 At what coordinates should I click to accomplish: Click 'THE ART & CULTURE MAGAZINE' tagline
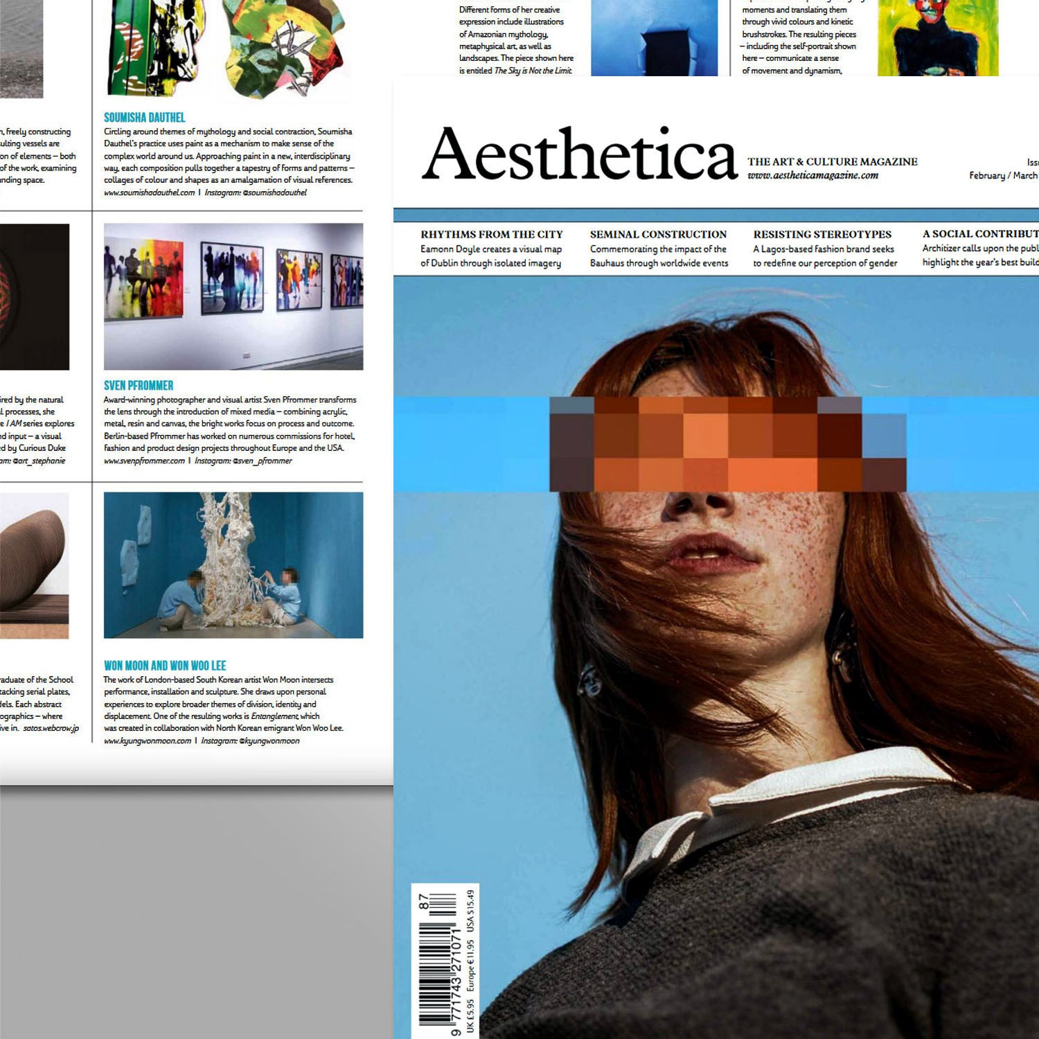click(x=832, y=161)
